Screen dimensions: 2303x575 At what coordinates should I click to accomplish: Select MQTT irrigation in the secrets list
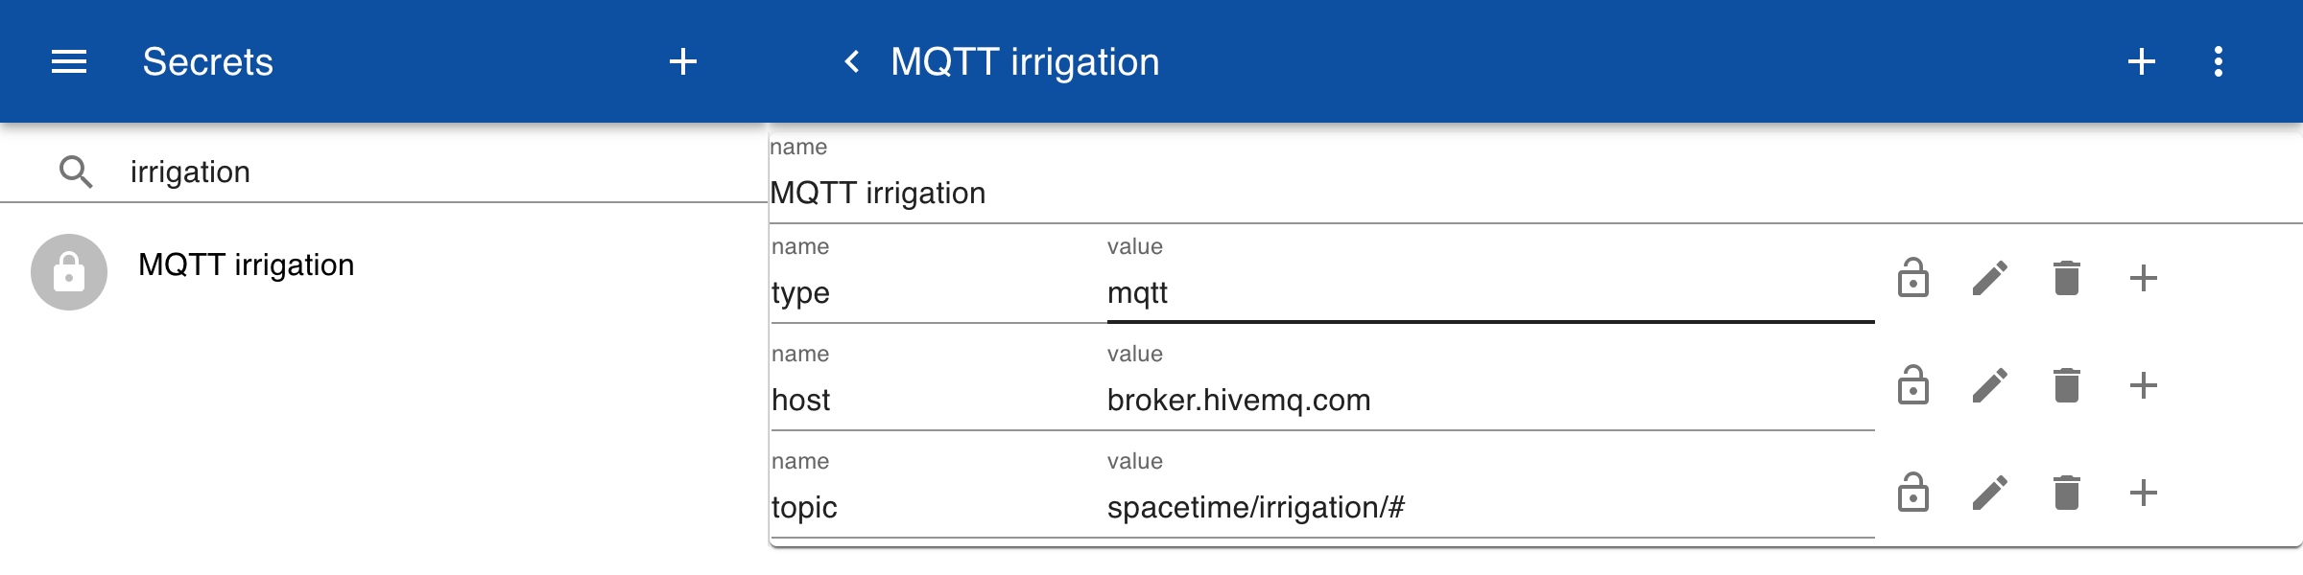pyautogui.click(x=246, y=265)
